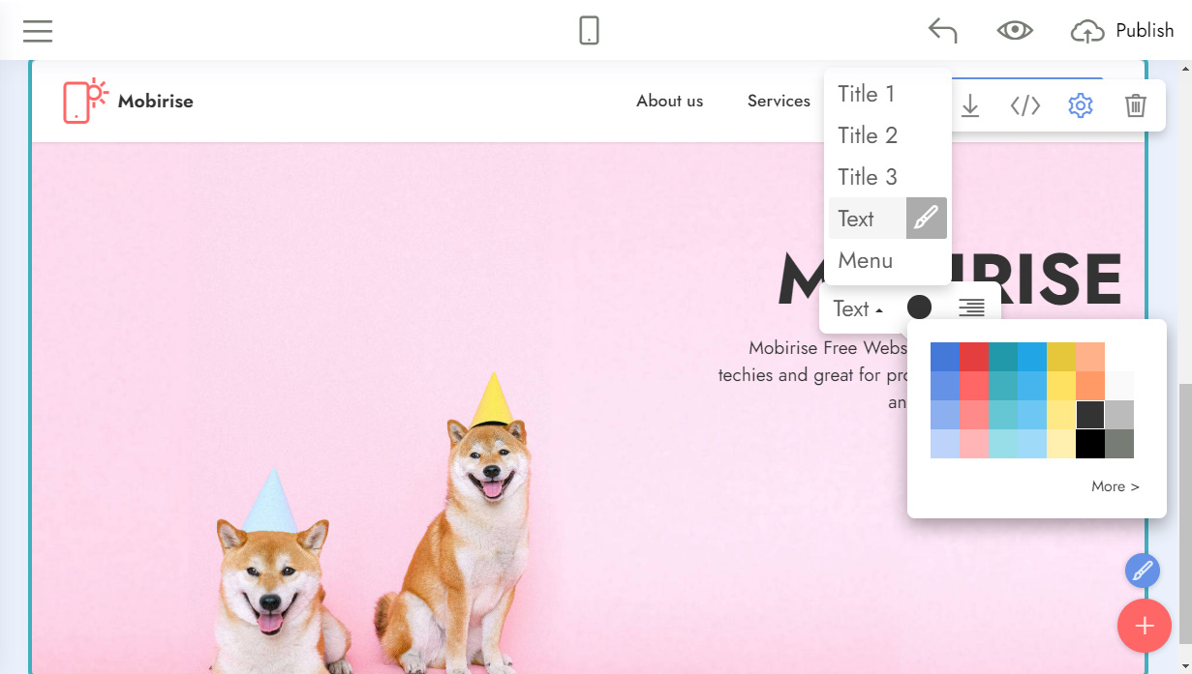1192x674 pixels.
Task: Pick the mustard yellow color swatch
Action: pyautogui.click(x=1061, y=357)
